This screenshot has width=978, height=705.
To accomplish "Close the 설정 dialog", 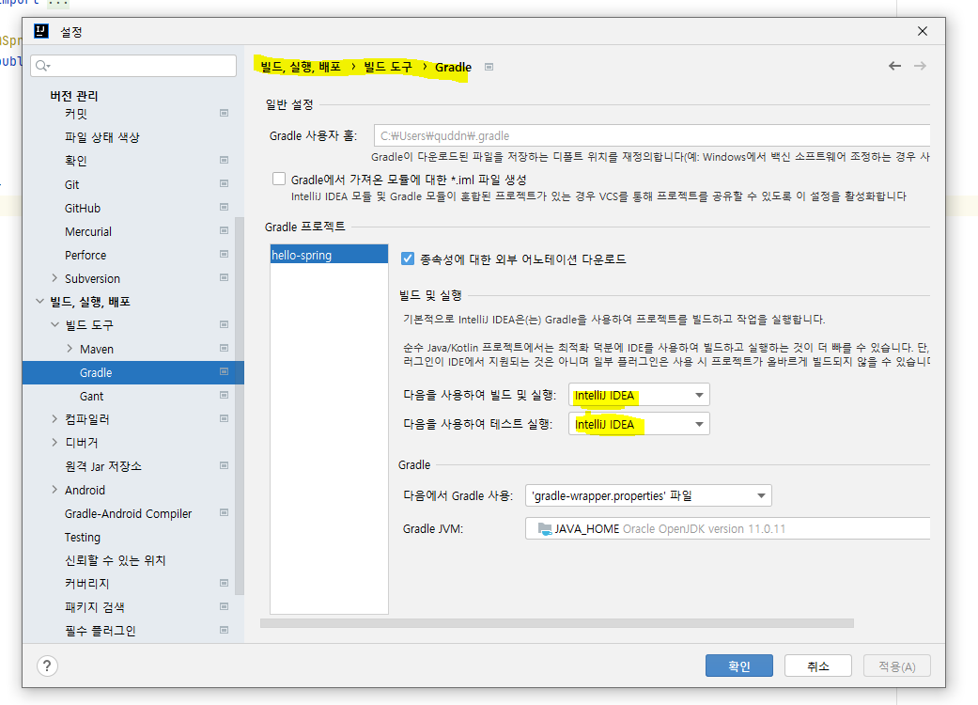I will [923, 31].
